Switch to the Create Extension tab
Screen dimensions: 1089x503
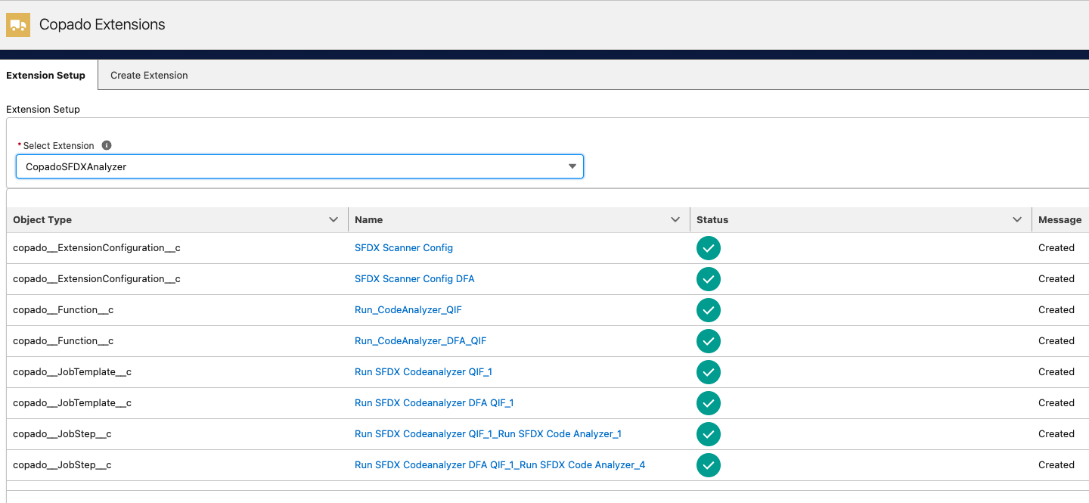149,75
